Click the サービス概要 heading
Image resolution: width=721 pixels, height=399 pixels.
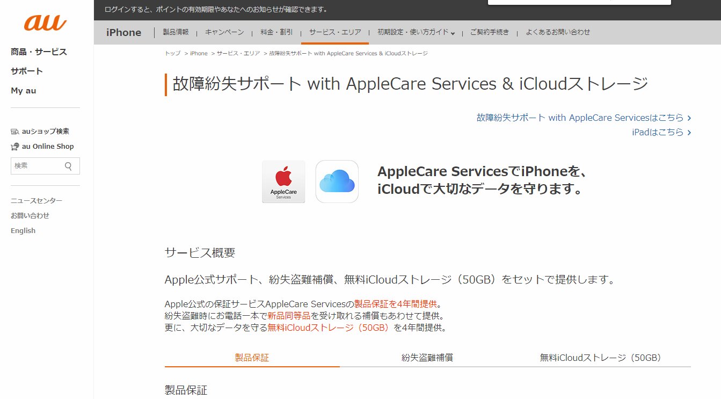coord(200,253)
